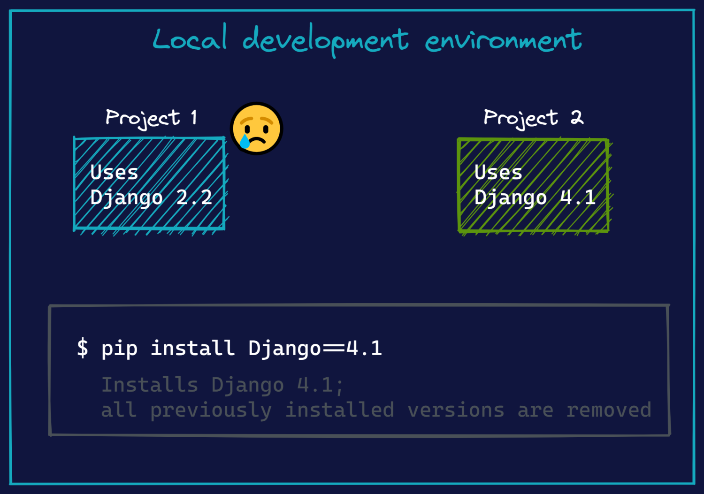Screen dimensions: 704x494
Task: Click "all previously installed versions are removed" line
Action: pos(376,410)
